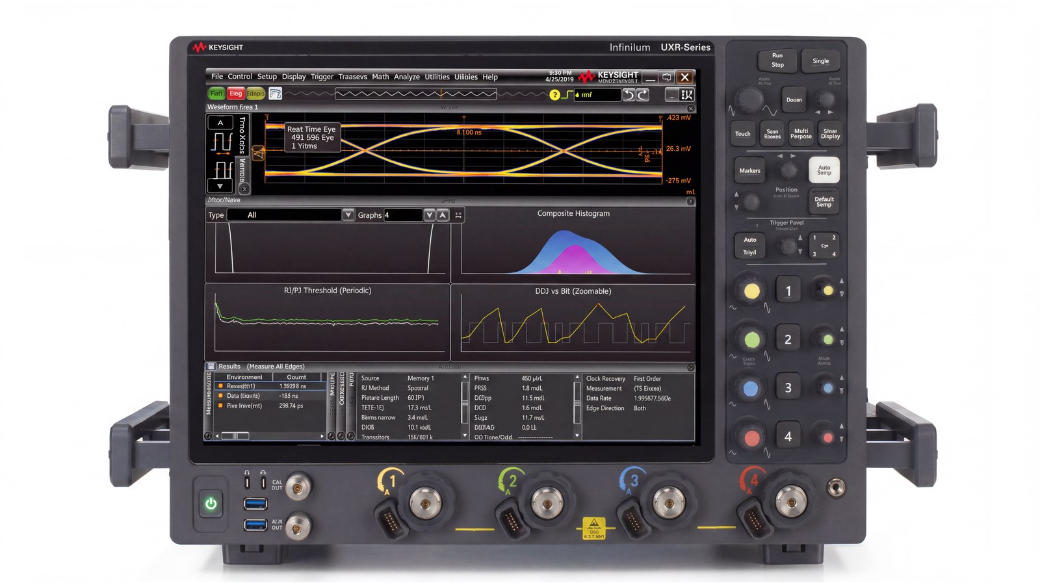Click the horizontal scrollbar in the measurement table

pos(268,436)
